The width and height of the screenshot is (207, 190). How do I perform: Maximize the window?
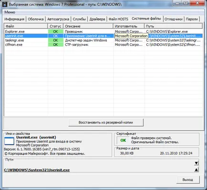click(186, 3)
